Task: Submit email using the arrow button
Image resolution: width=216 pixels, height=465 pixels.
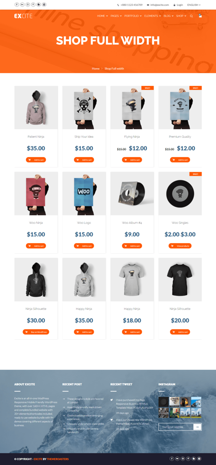Action: coord(197,427)
